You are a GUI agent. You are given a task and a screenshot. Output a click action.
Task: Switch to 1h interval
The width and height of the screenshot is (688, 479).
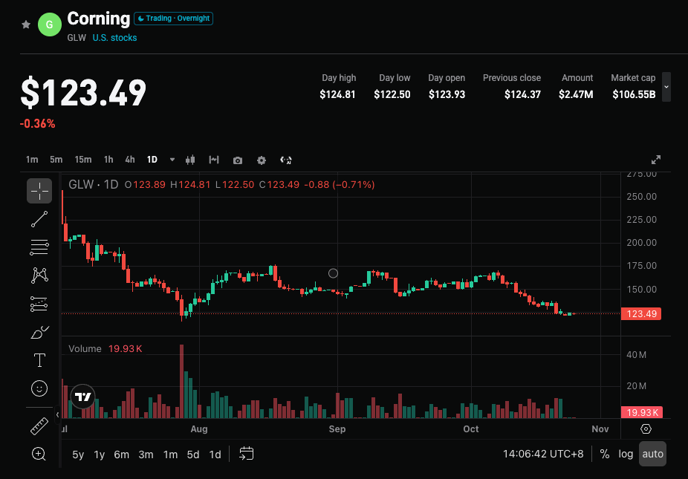click(x=108, y=160)
